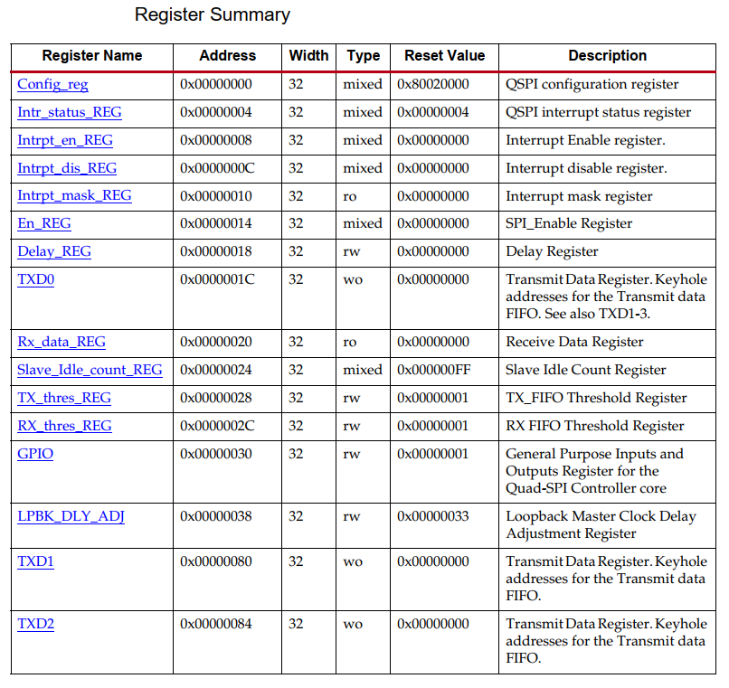Open the RX_thres_REG link
The width and height of the screenshot is (729, 688).
click(x=64, y=425)
